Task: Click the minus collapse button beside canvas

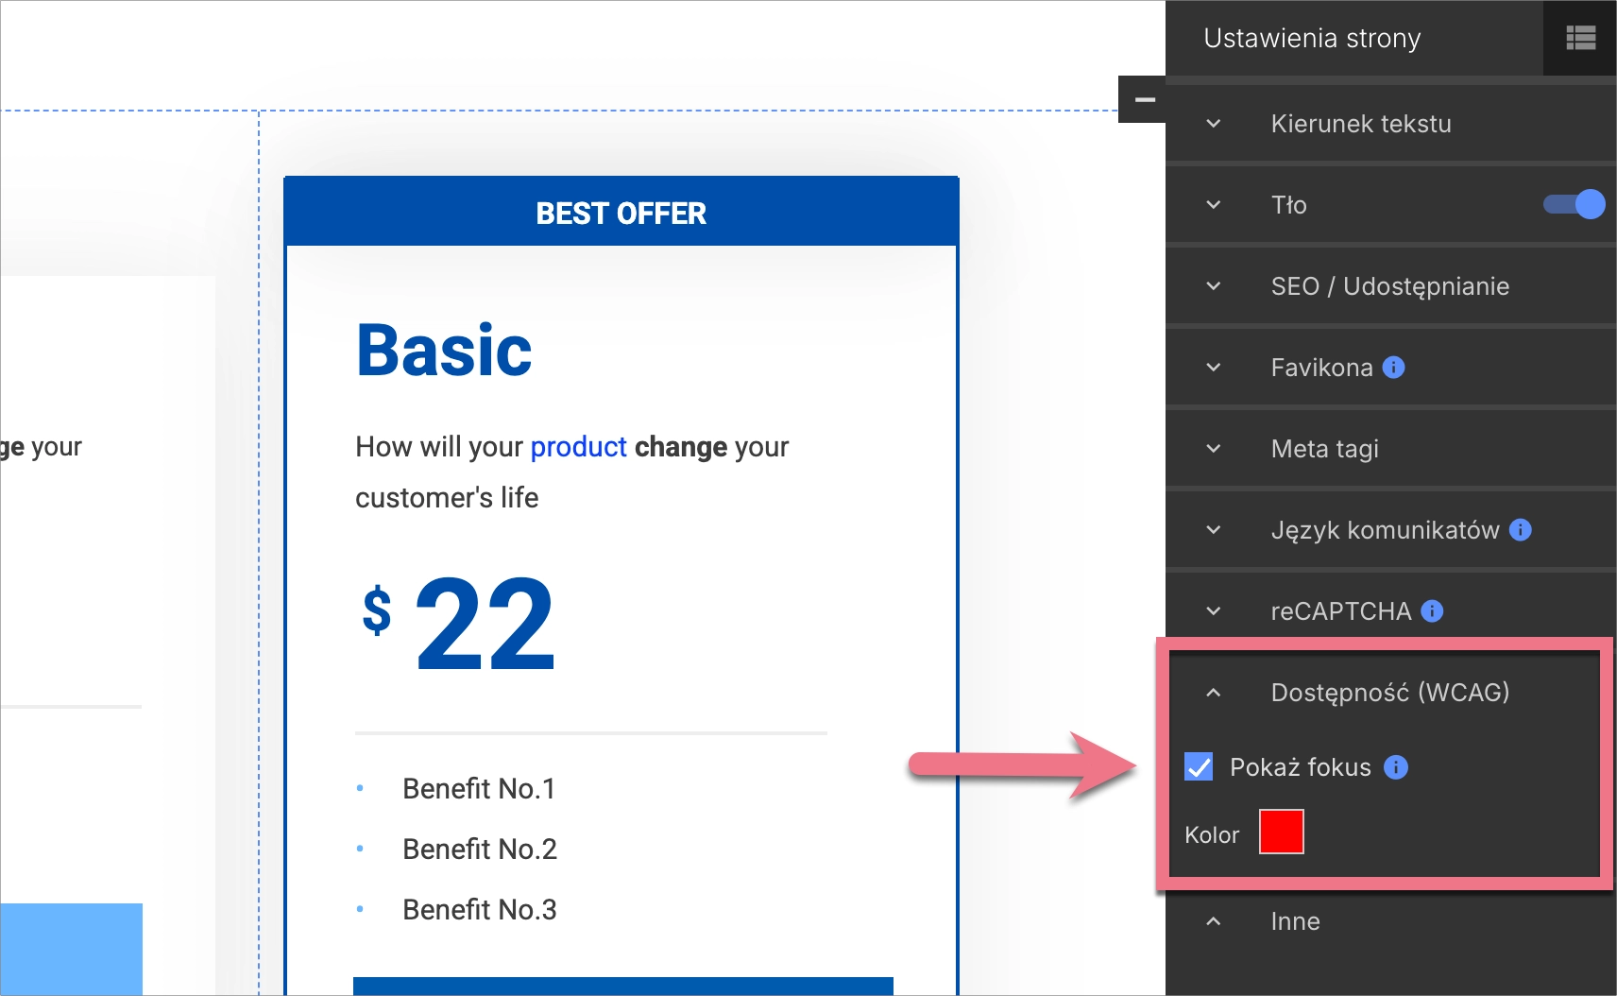Action: 1144,100
